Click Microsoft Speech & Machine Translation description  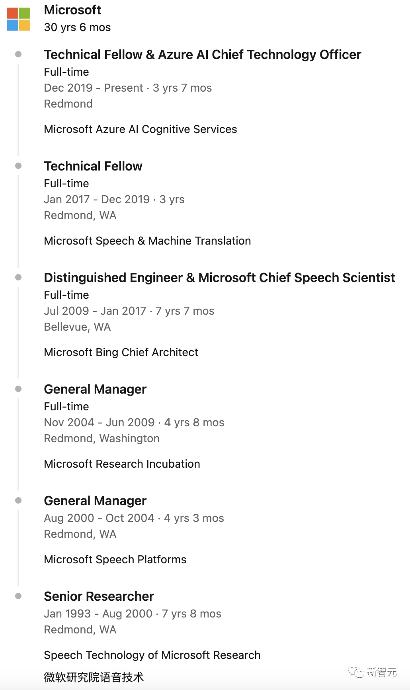[147, 241]
